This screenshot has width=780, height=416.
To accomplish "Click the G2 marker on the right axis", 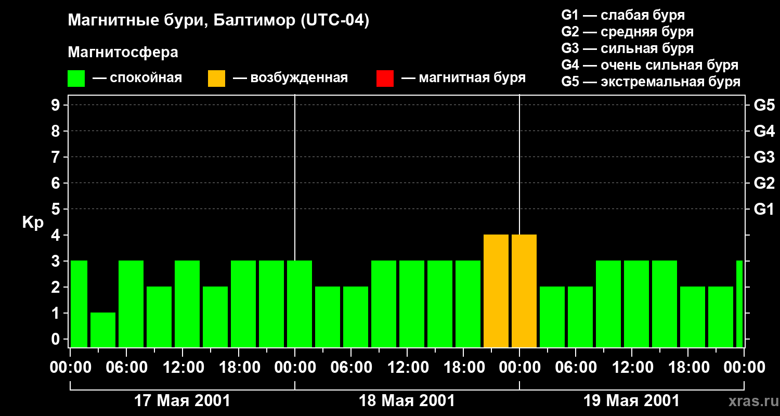I will click(x=764, y=183).
